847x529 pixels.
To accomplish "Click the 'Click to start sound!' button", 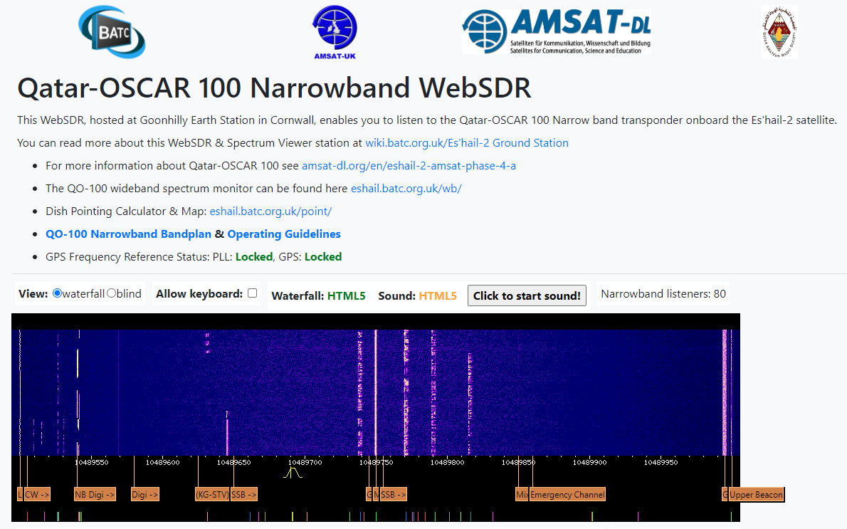I will (x=527, y=295).
